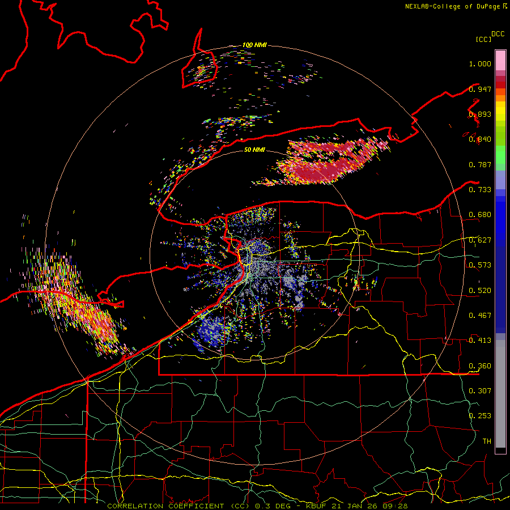This screenshot has width=510, height=510.
Task: Click the 0.307 scale value
Action: tap(480, 391)
